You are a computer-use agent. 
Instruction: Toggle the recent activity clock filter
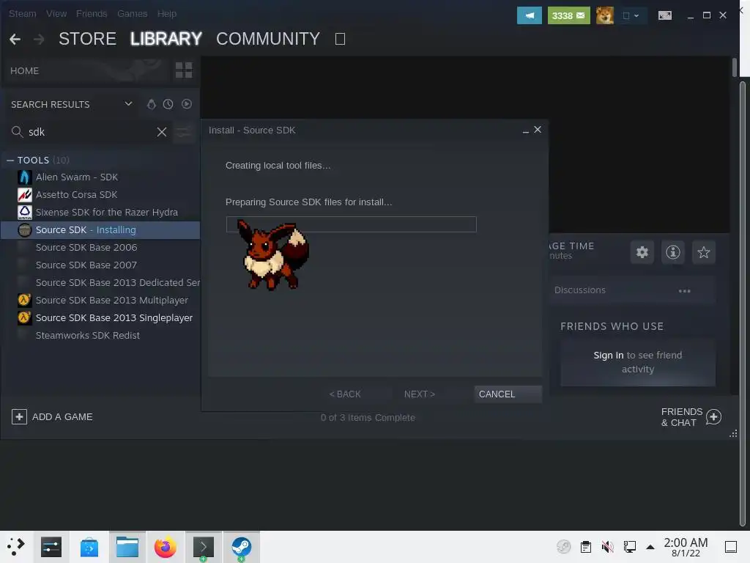point(168,104)
